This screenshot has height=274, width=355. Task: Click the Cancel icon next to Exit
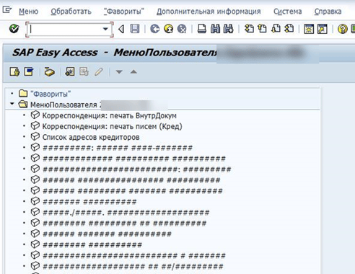(182, 29)
